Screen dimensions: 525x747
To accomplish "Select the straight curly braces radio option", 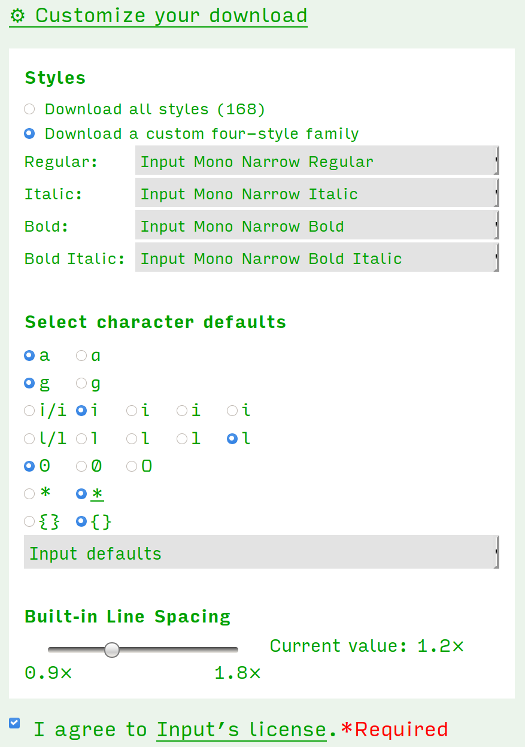I will click(x=81, y=521).
